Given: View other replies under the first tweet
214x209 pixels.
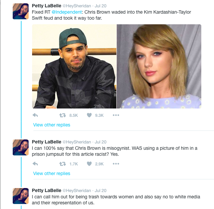Looking at the screenshot, I should coord(51,125).
